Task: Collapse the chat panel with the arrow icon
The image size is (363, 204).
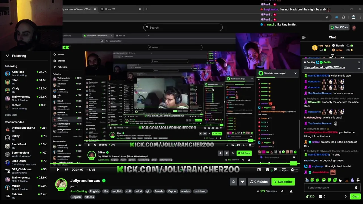Action: 304,37
